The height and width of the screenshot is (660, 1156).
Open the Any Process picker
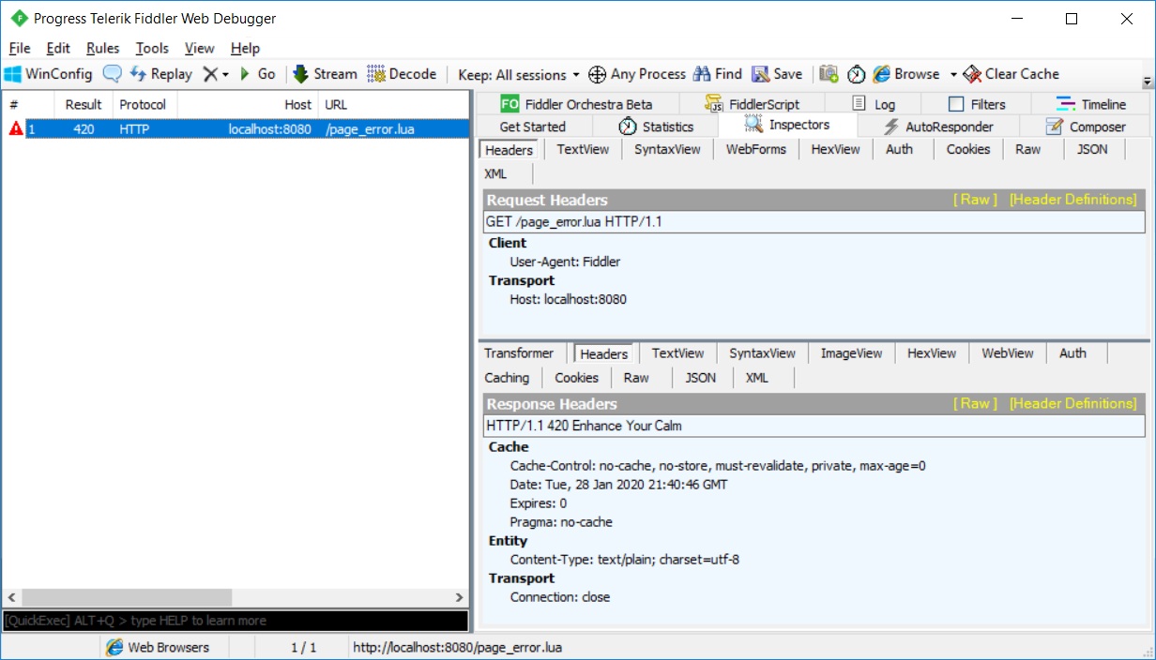(637, 73)
